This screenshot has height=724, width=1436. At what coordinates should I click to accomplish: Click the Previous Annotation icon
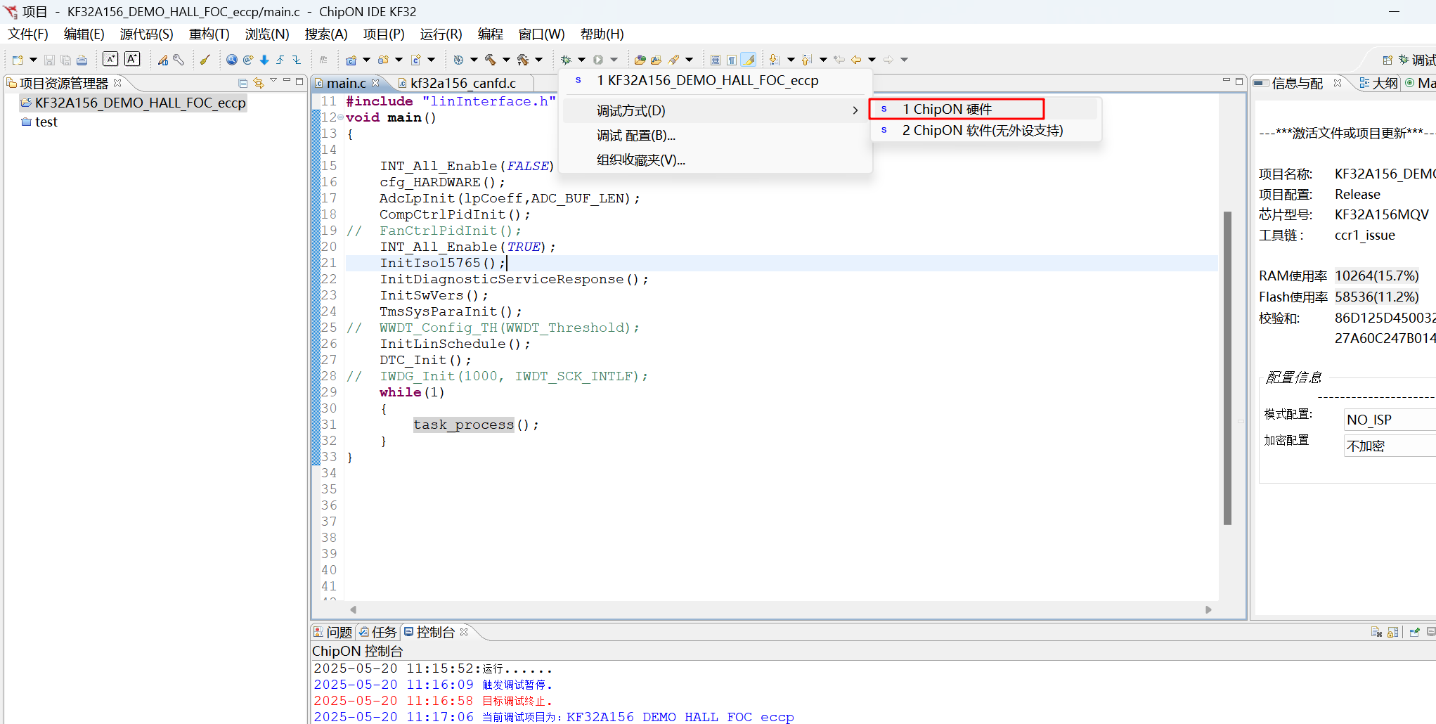807,60
